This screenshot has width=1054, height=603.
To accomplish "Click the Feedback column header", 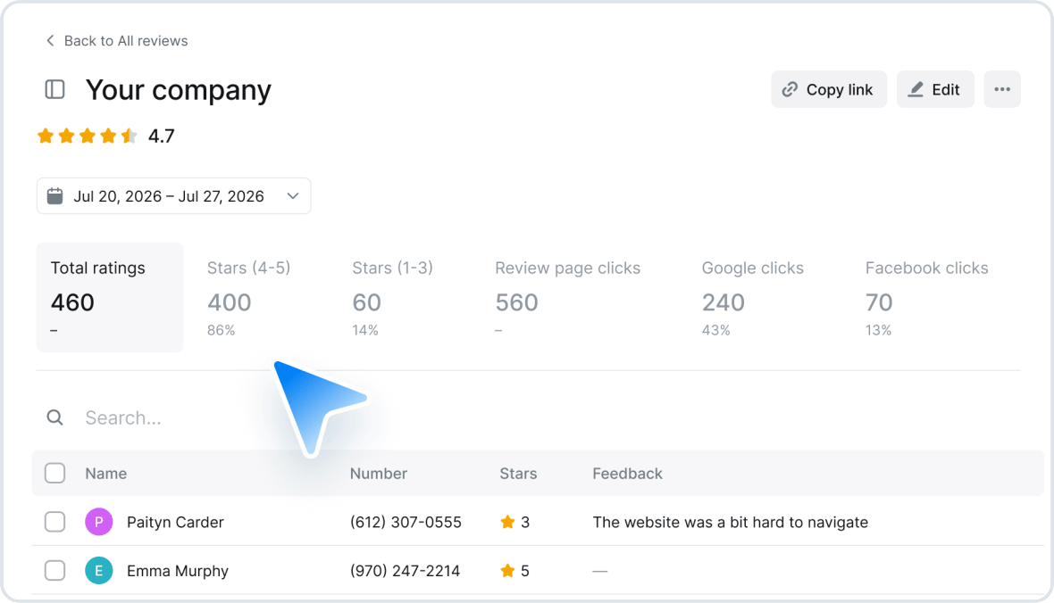I will 627,474.
